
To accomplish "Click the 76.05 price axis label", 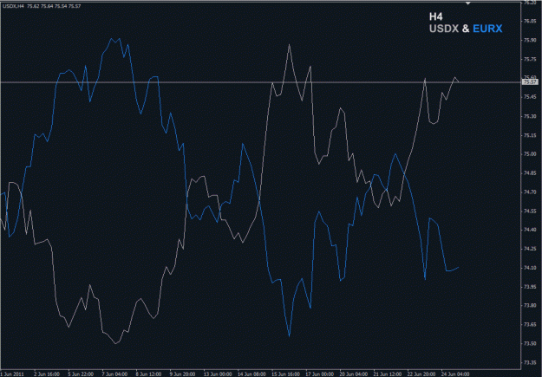I will [529, 21].
